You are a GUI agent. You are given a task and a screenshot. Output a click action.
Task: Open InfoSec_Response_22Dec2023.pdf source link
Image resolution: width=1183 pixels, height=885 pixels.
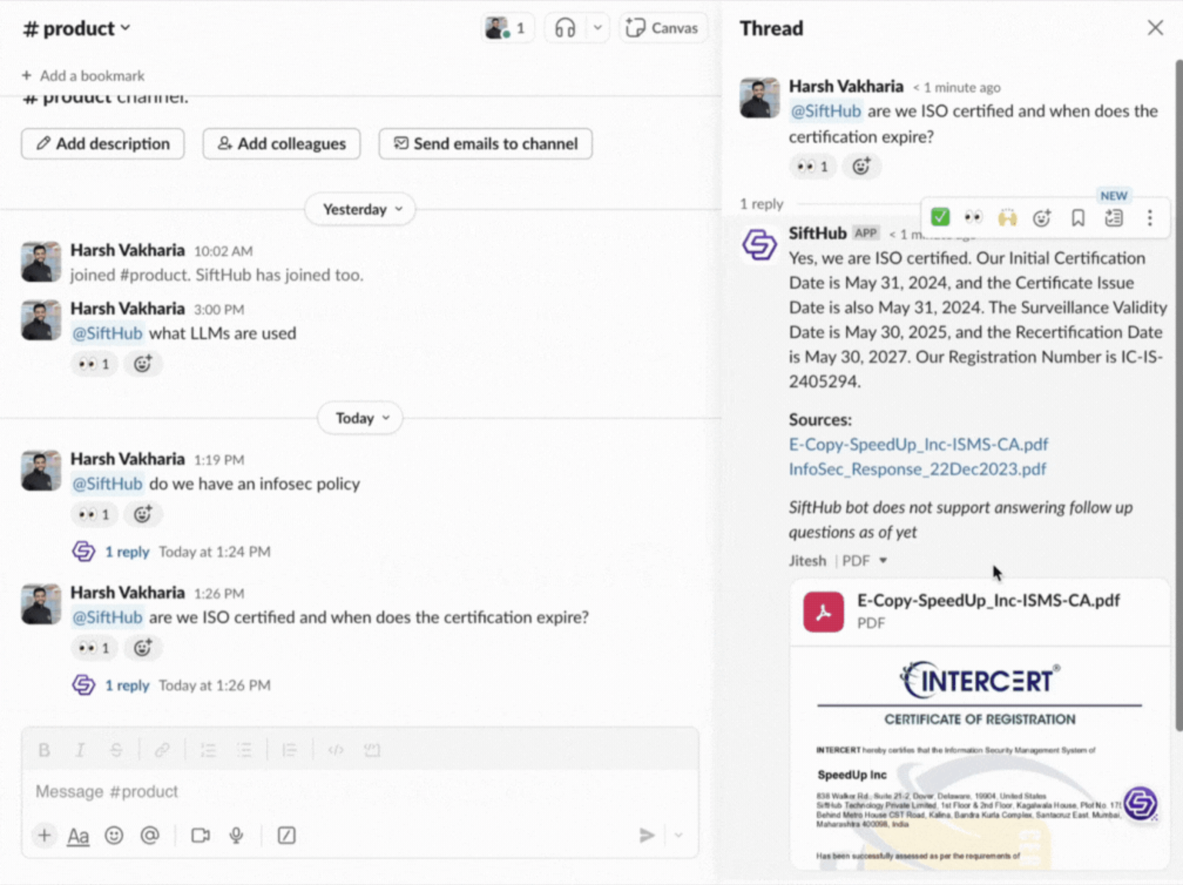pos(917,469)
